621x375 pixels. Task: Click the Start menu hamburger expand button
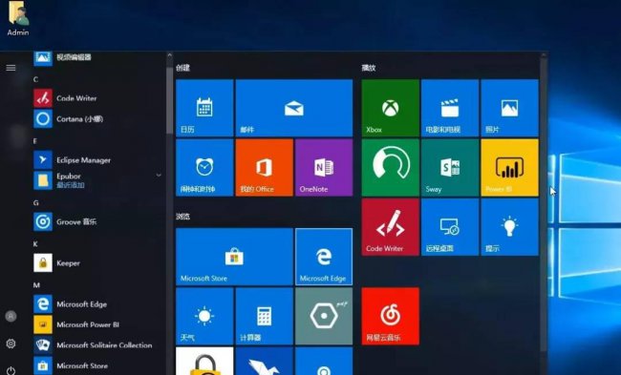[x=11, y=68]
